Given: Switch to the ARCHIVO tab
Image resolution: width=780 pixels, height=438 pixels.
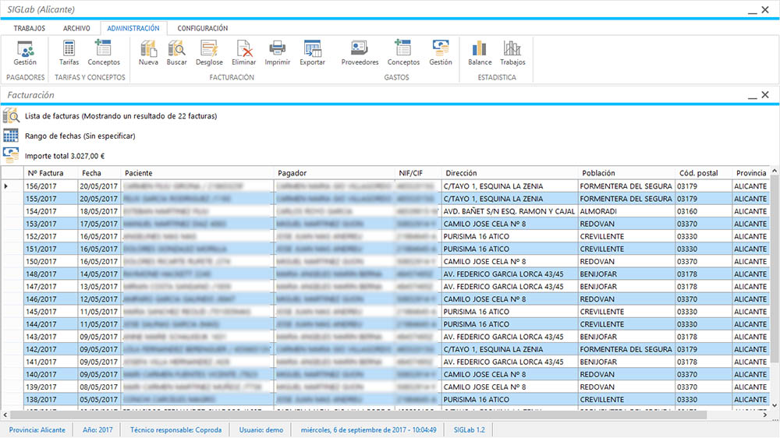Looking at the screenshot, I should [76, 28].
